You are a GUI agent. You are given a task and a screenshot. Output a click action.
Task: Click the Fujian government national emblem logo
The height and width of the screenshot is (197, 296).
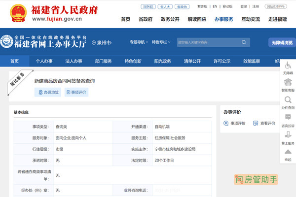18,13
